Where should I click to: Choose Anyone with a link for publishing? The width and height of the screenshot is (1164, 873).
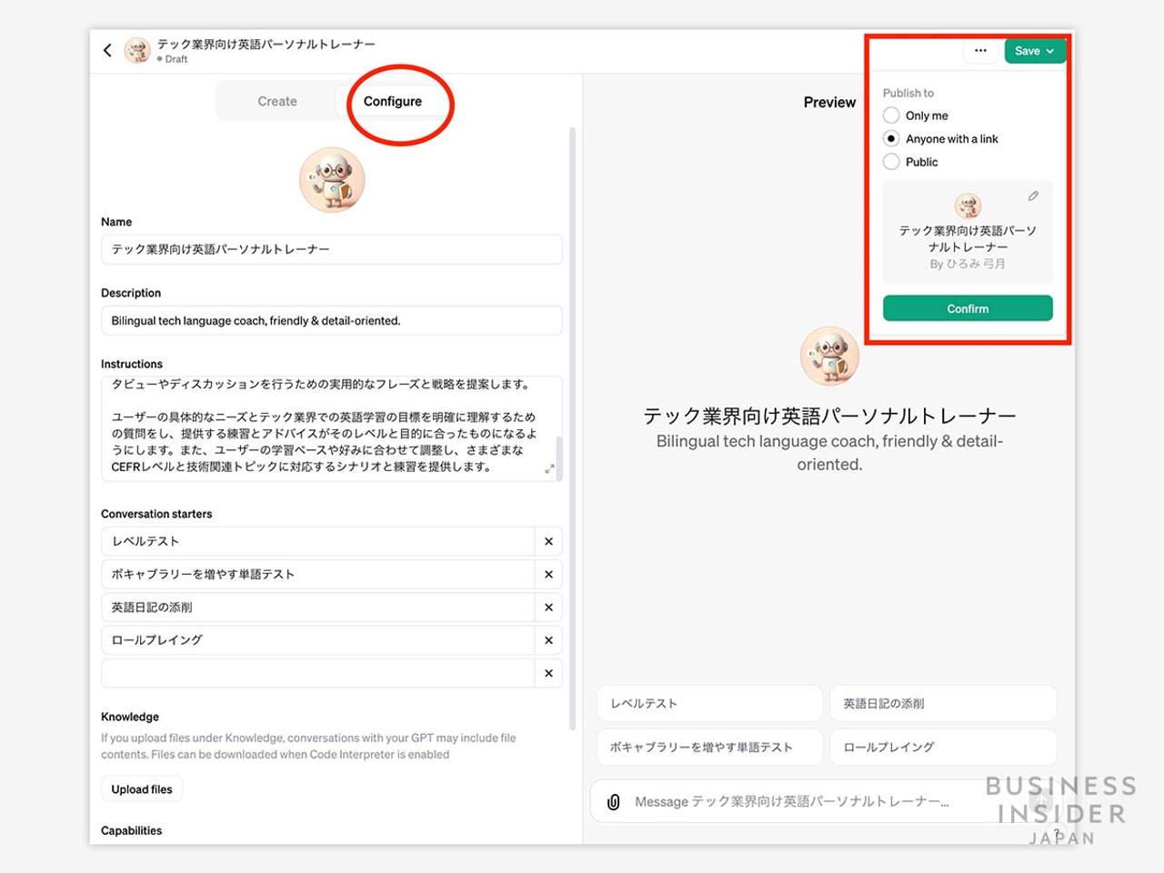click(891, 138)
